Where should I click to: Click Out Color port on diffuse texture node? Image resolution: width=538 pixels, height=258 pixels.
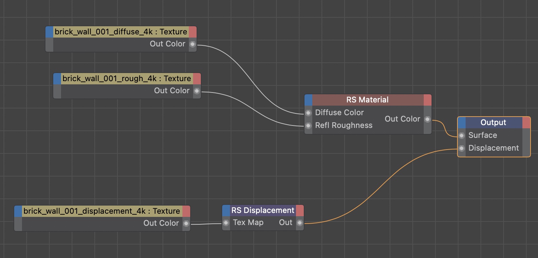point(192,44)
